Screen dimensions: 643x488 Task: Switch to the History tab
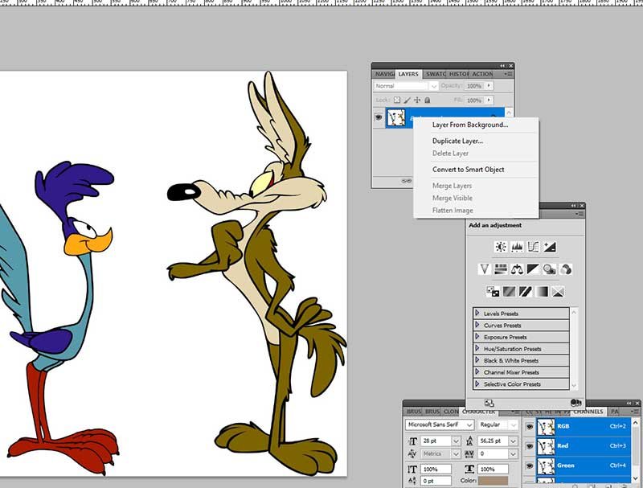[458, 74]
